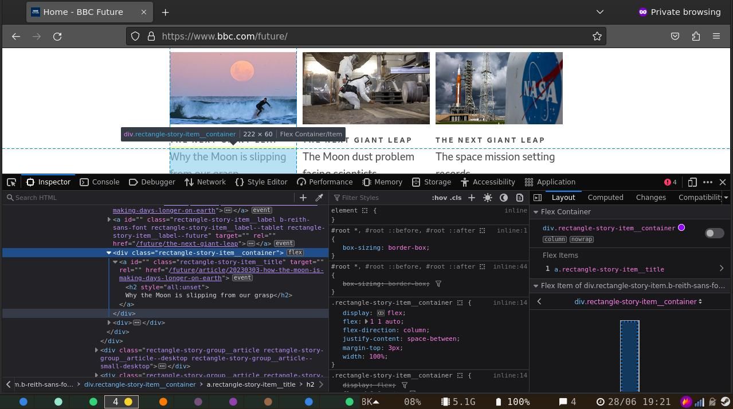Viewport: 733px width, 409px height.
Task: Open the Computed sidebar tab
Action: click(605, 197)
